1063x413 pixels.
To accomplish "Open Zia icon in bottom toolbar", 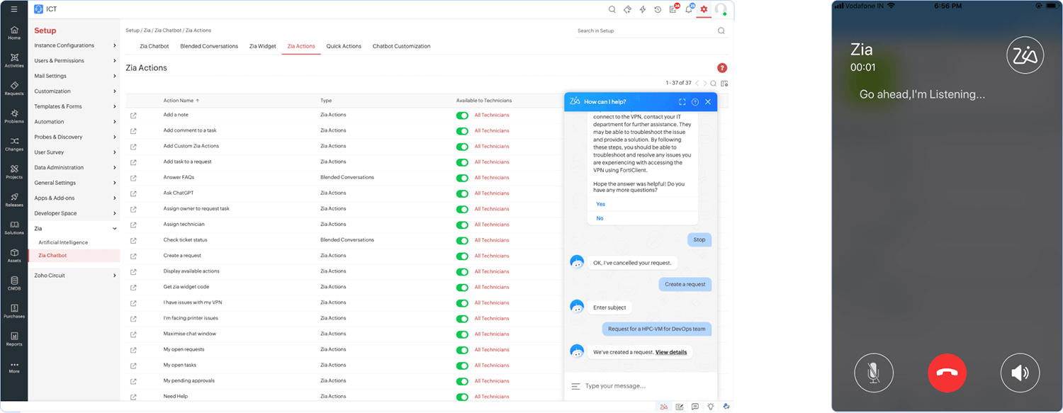I will click(x=664, y=407).
